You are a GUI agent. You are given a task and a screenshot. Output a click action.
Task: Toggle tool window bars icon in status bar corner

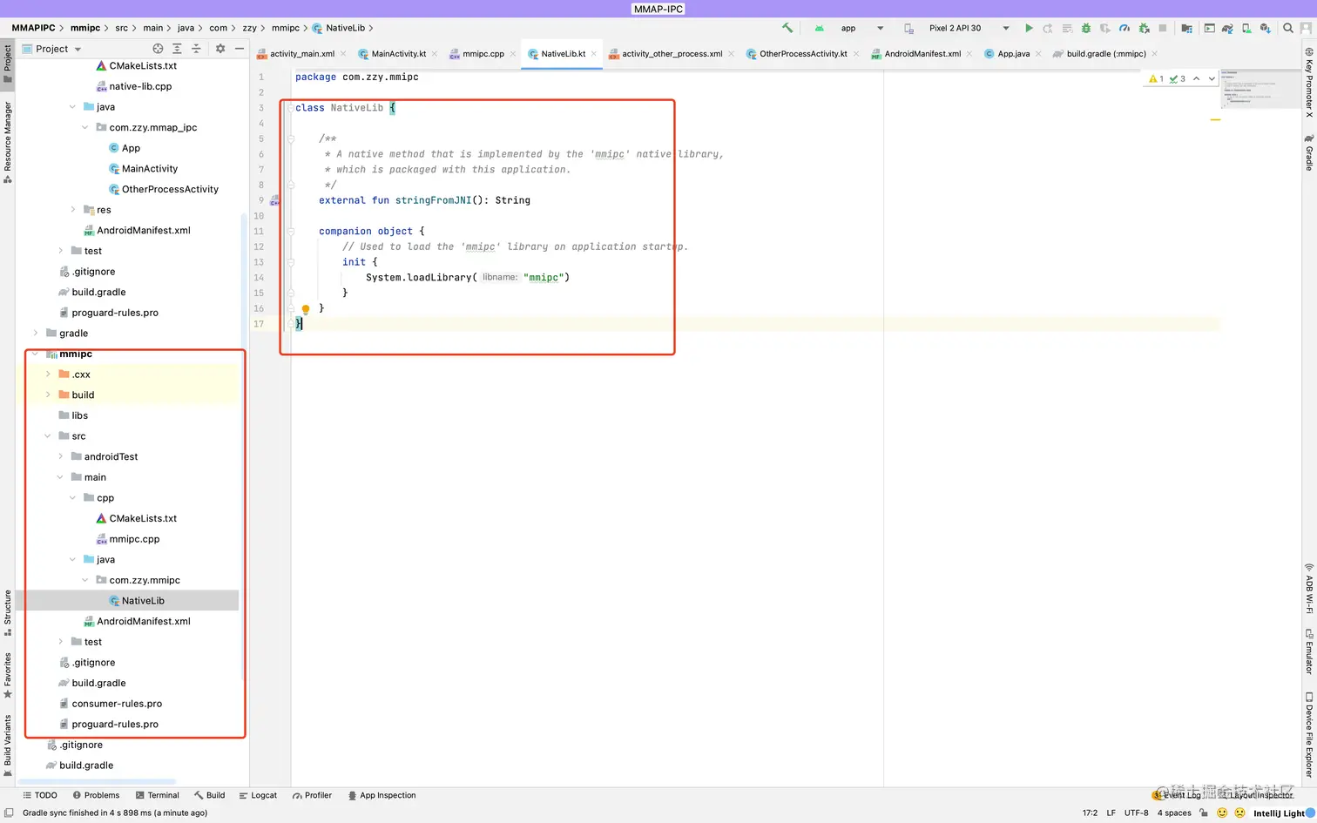point(9,813)
